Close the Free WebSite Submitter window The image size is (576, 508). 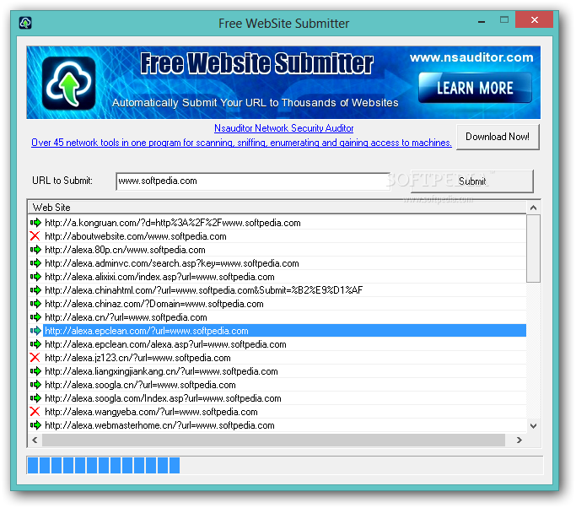point(534,20)
